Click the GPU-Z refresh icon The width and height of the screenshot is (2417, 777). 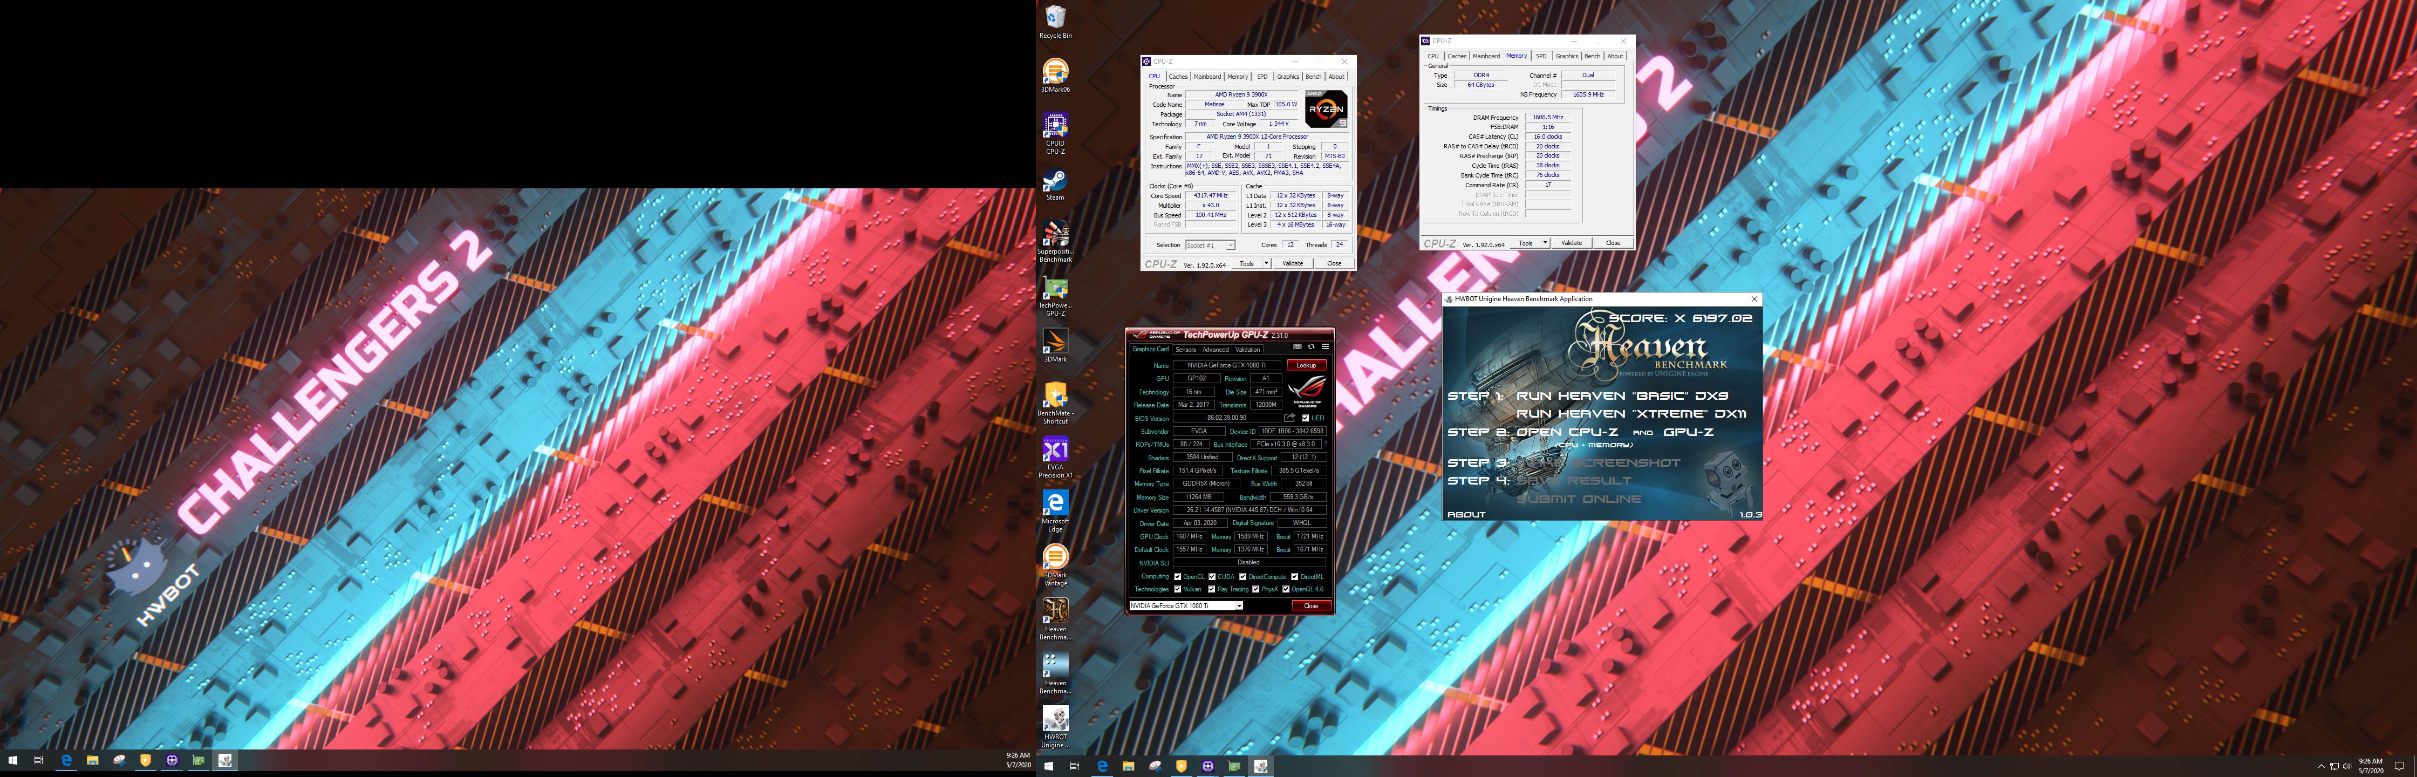[1311, 346]
